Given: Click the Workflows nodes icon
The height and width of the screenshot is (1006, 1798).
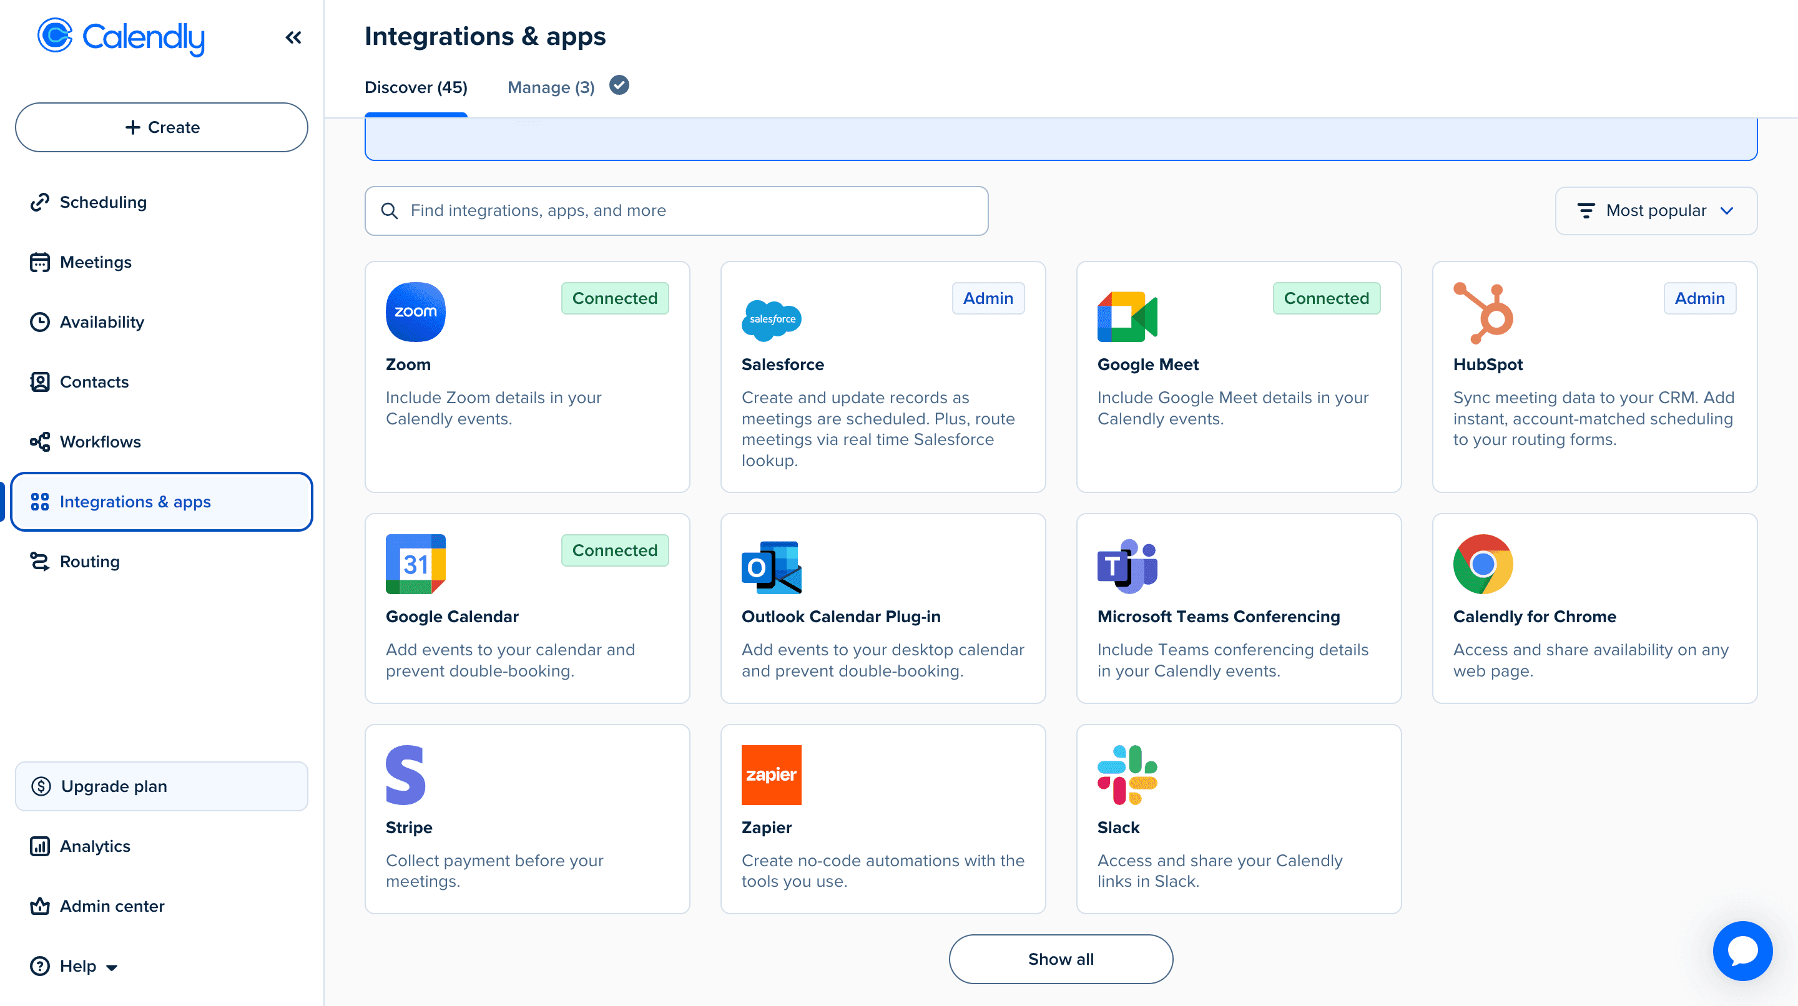Looking at the screenshot, I should [40, 442].
